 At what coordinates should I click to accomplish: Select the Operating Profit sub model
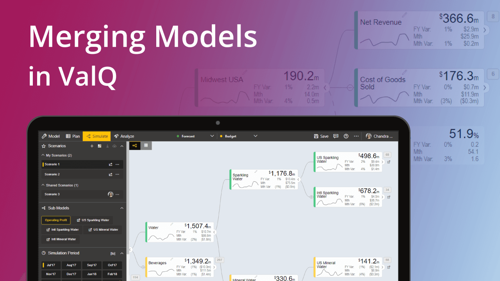[x=56, y=220]
